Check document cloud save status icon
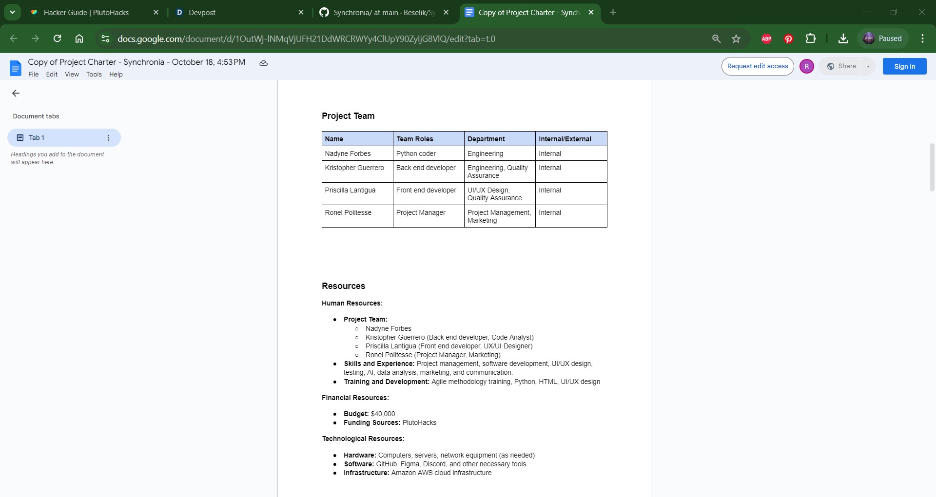Viewport: 936px width, 497px height. pyautogui.click(x=263, y=63)
